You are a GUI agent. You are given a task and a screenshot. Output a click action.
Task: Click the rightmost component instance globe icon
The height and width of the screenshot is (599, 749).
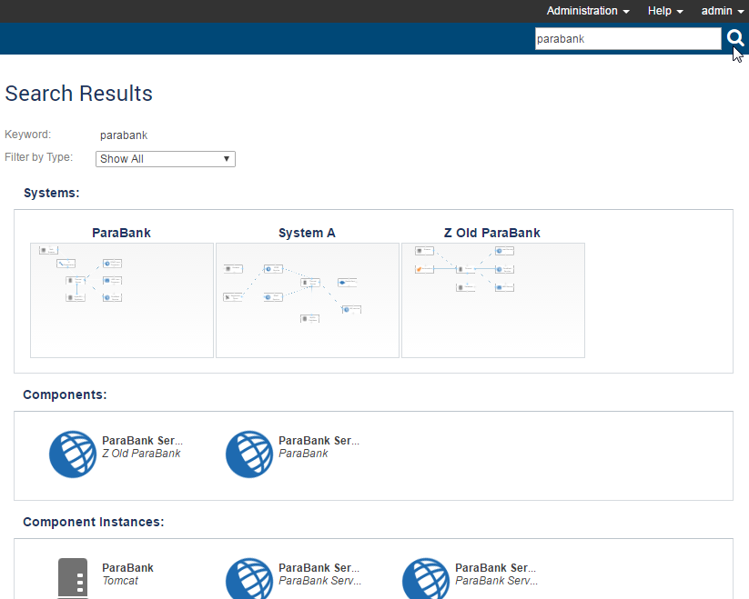click(x=426, y=578)
